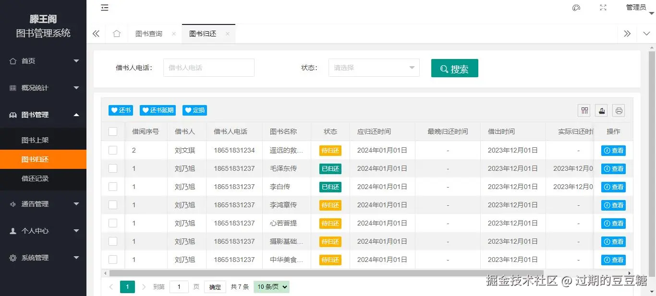
Task: Click the 还书延期 button
Action: (x=158, y=110)
